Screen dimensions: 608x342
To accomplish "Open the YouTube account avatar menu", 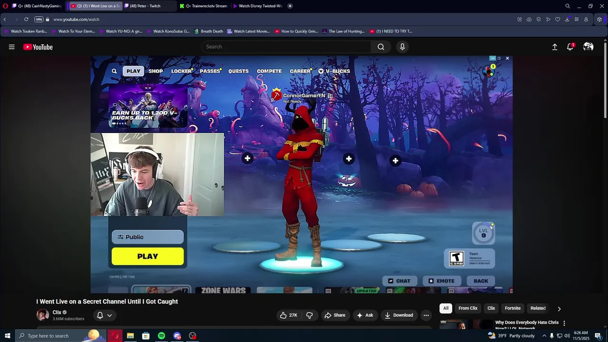I will click(x=589, y=47).
